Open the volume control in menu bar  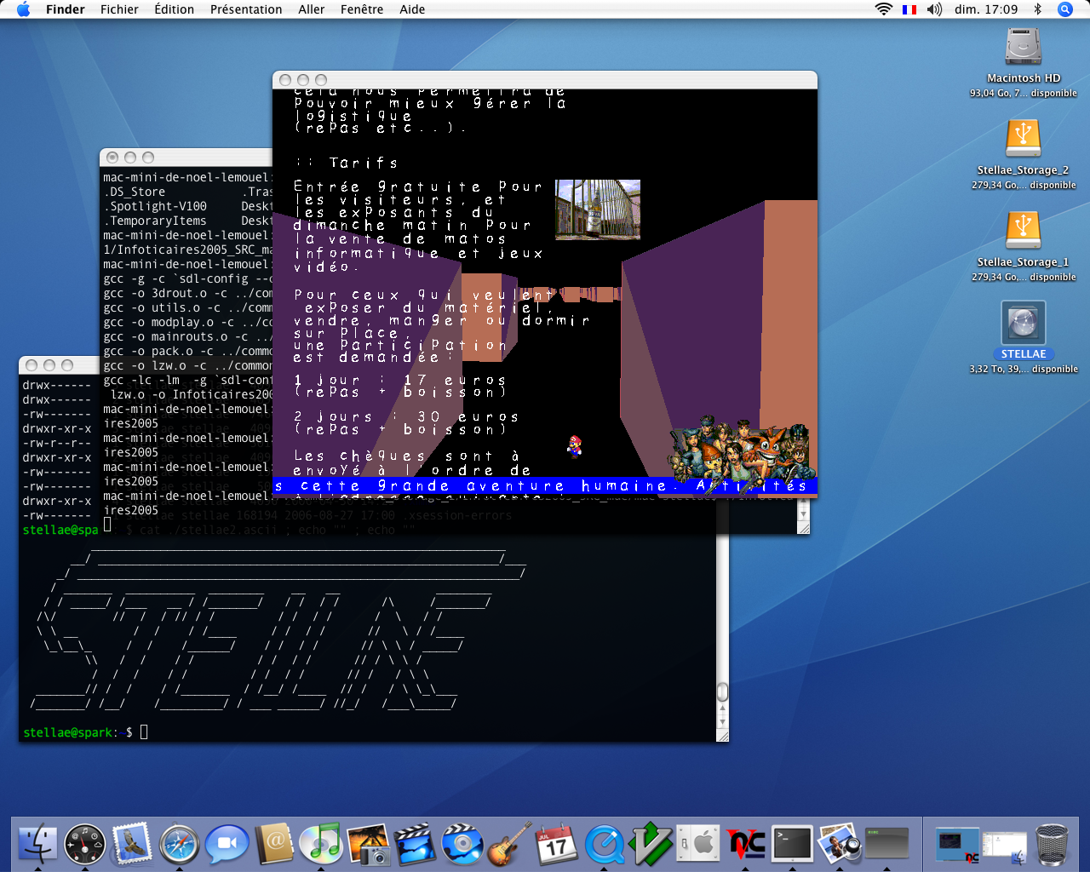point(934,9)
